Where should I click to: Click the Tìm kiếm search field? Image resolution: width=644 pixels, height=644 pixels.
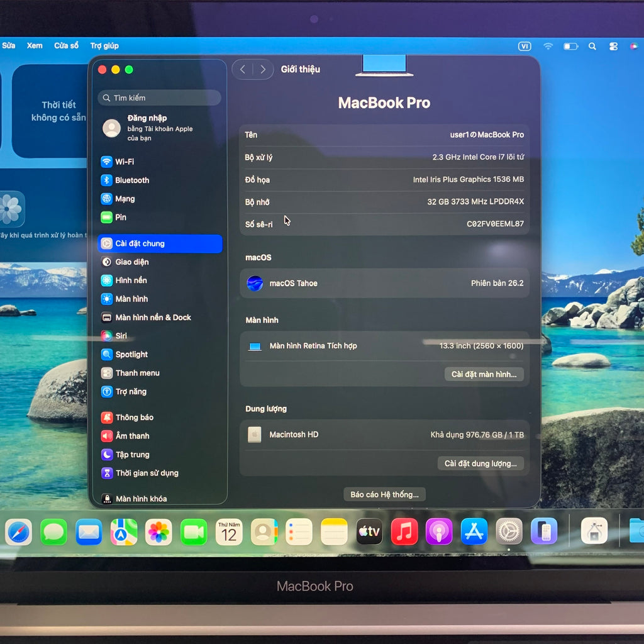[x=160, y=98]
